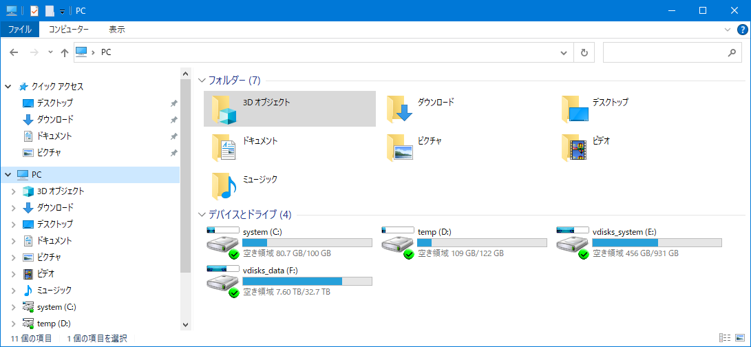Select ビデオ in the navigation tree
751x347 pixels.
46,273
